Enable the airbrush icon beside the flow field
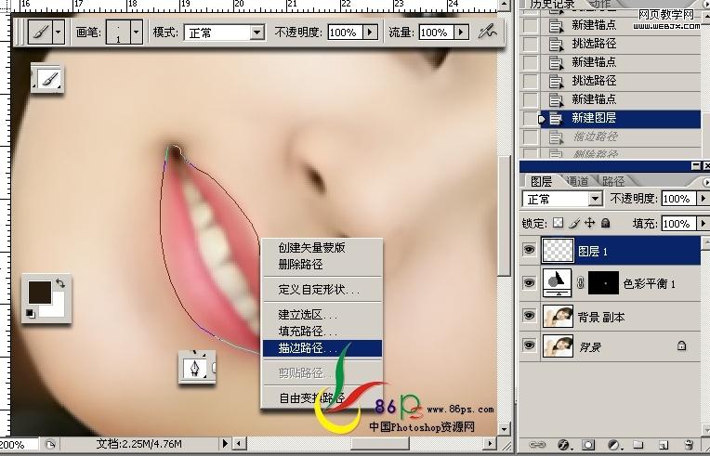 [x=487, y=32]
